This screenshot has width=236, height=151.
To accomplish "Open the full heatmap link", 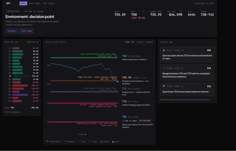I will [13, 112].
